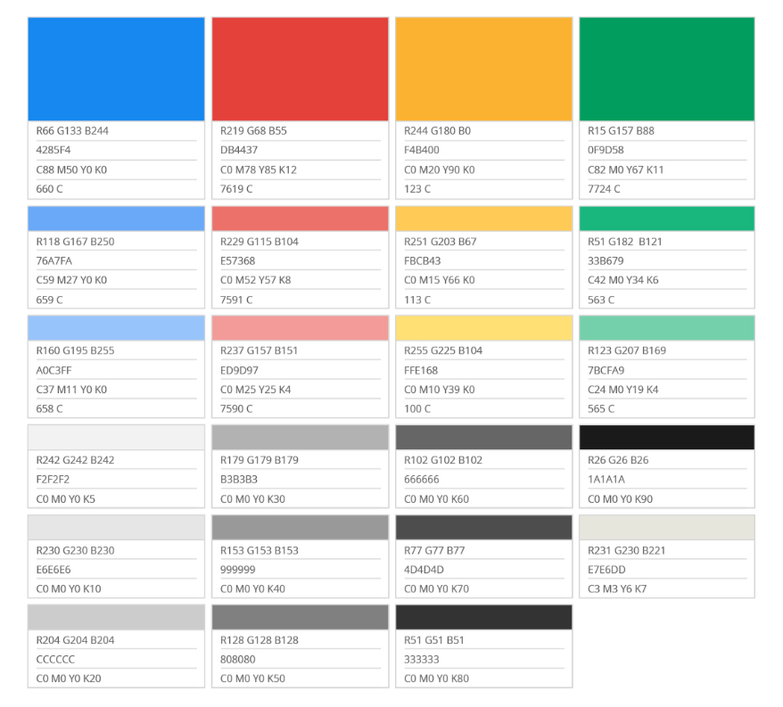Click the text R66 G133 B244

tap(72, 131)
